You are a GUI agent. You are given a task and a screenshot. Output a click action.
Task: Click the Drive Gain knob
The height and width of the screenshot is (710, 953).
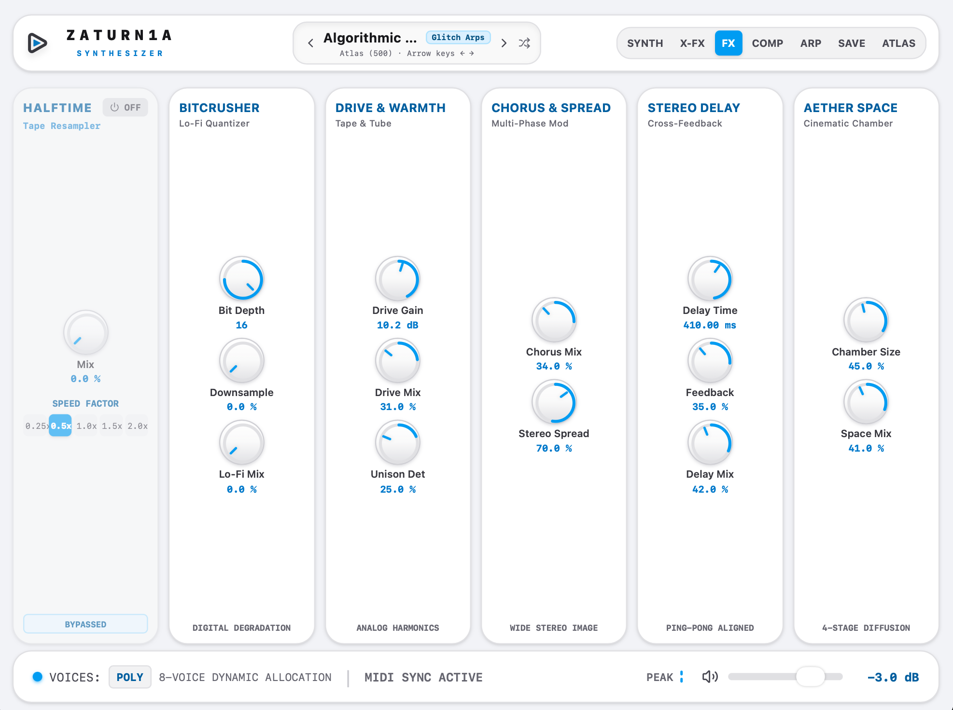click(x=397, y=279)
